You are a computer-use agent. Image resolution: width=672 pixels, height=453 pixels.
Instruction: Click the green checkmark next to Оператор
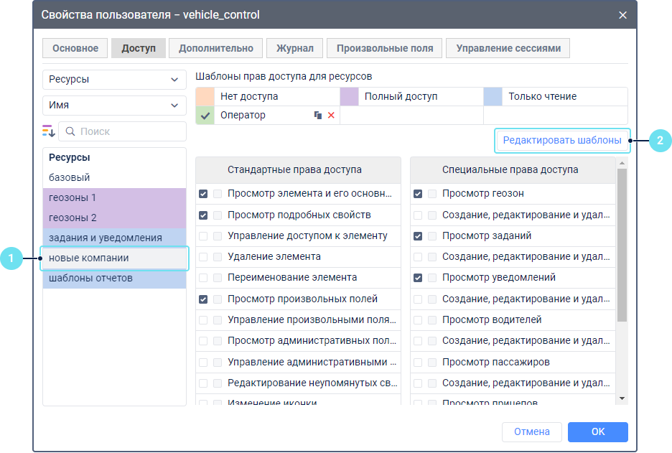tap(205, 115)
